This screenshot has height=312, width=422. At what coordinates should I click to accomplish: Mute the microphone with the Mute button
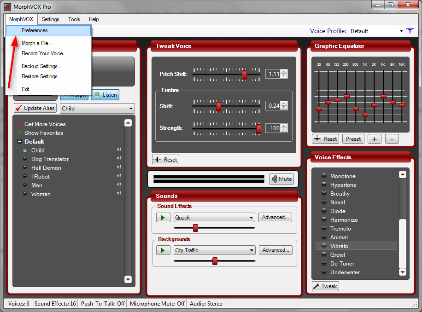(x=281, y=179)
